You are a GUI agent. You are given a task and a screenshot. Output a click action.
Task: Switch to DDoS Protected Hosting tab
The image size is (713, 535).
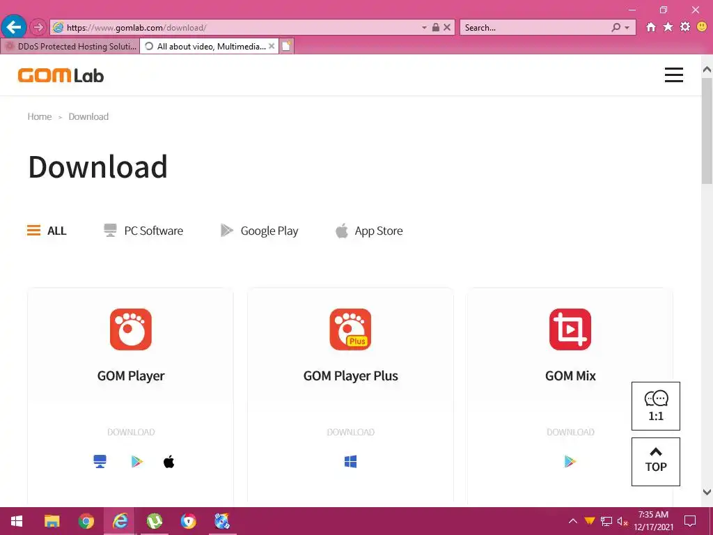[x=70, y=47]
